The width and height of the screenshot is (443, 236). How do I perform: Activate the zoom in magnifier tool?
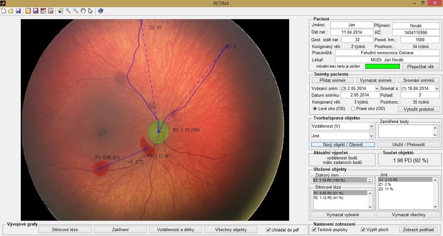[x=68, y=11]
